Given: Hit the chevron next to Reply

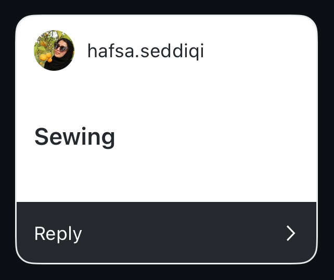Looking at the screenshot, I should coord(291,234).
